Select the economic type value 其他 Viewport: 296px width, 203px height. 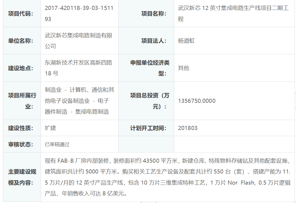(x=184, y=68)
